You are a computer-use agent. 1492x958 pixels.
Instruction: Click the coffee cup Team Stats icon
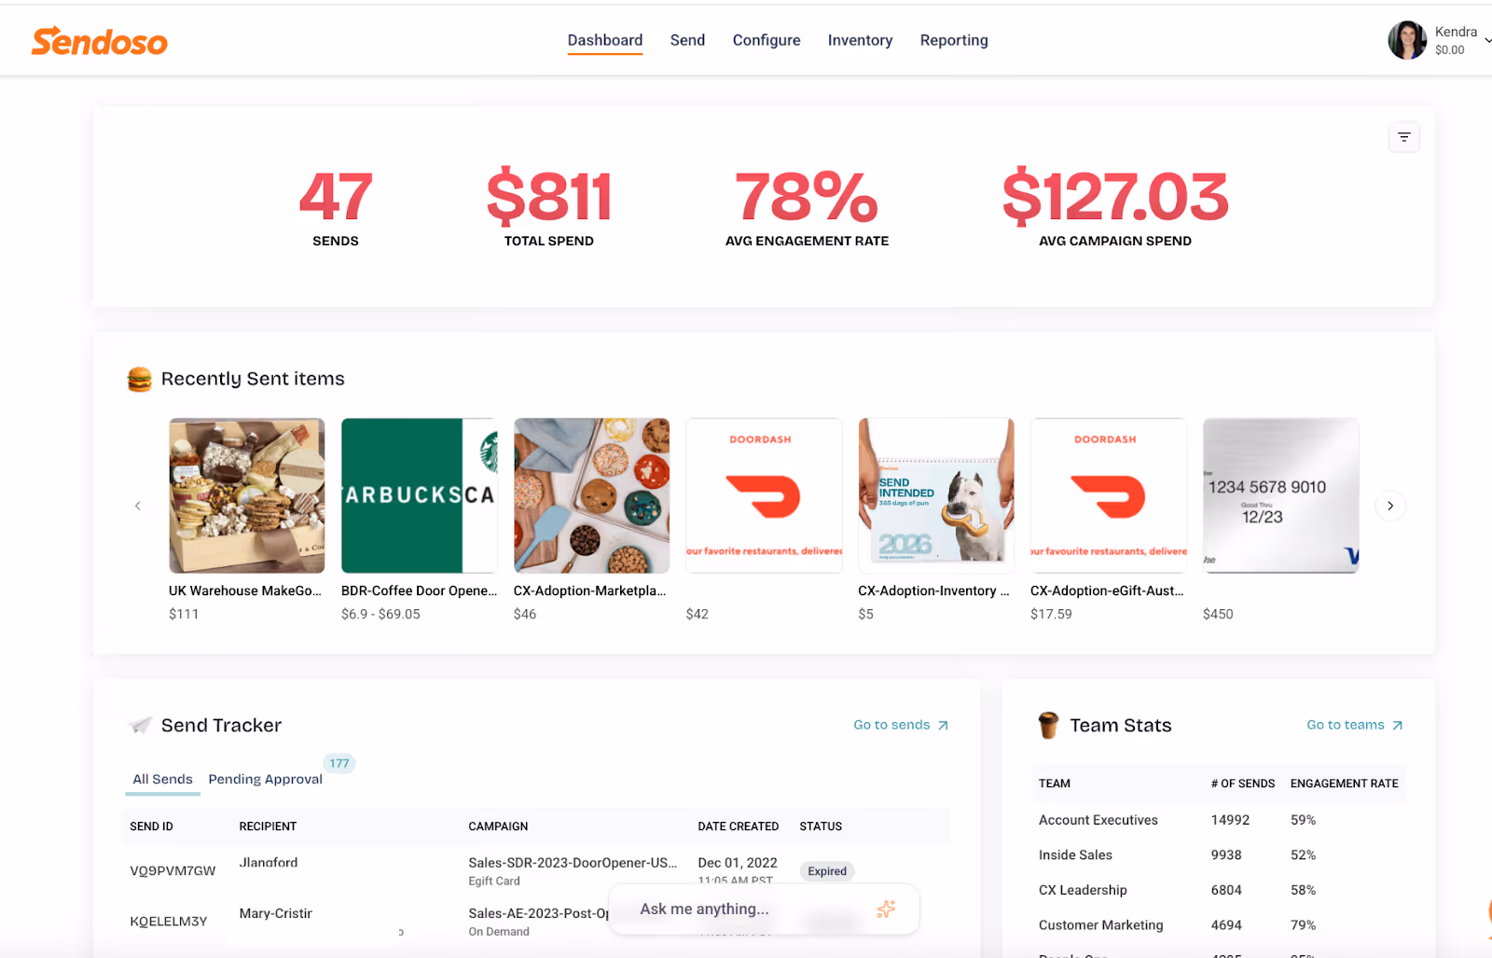1049,725
